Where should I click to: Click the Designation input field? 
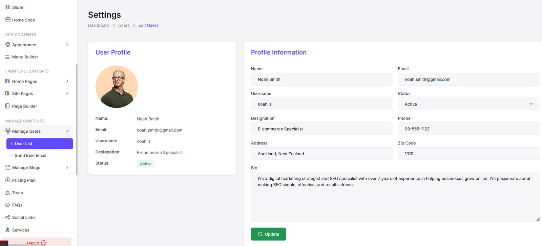tap(322, 129)
